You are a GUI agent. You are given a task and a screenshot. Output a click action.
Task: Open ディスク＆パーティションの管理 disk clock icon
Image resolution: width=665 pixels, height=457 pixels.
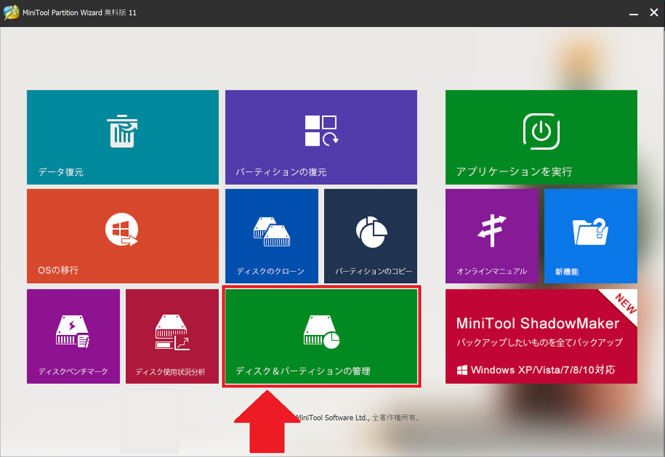coord(321,332)
